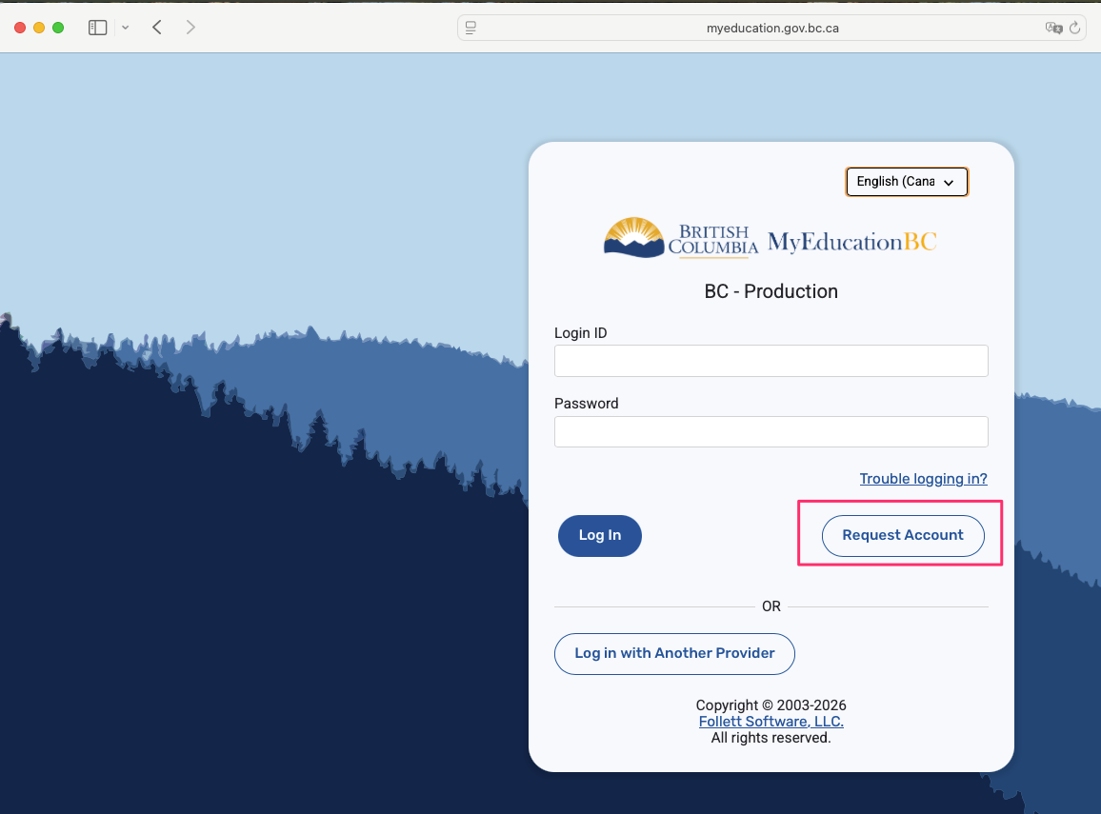Click the MyEducationBC wordmark logo
The height and width of the screenshot is (814, 1101).
pos(851,242)
